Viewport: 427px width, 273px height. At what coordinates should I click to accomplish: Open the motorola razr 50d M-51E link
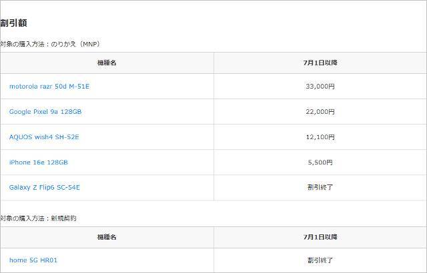(x=49, y=87)
